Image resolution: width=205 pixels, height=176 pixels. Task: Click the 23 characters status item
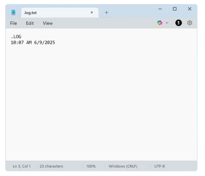[51, 166]
